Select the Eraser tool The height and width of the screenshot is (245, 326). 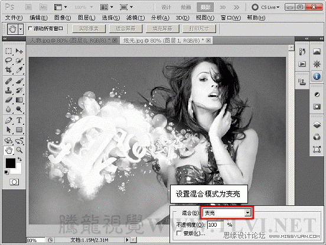click(8, 100)
